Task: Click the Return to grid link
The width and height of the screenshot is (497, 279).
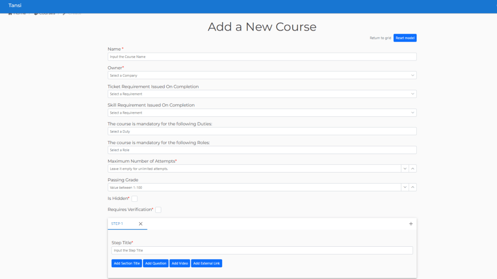Action: (380, 38)
